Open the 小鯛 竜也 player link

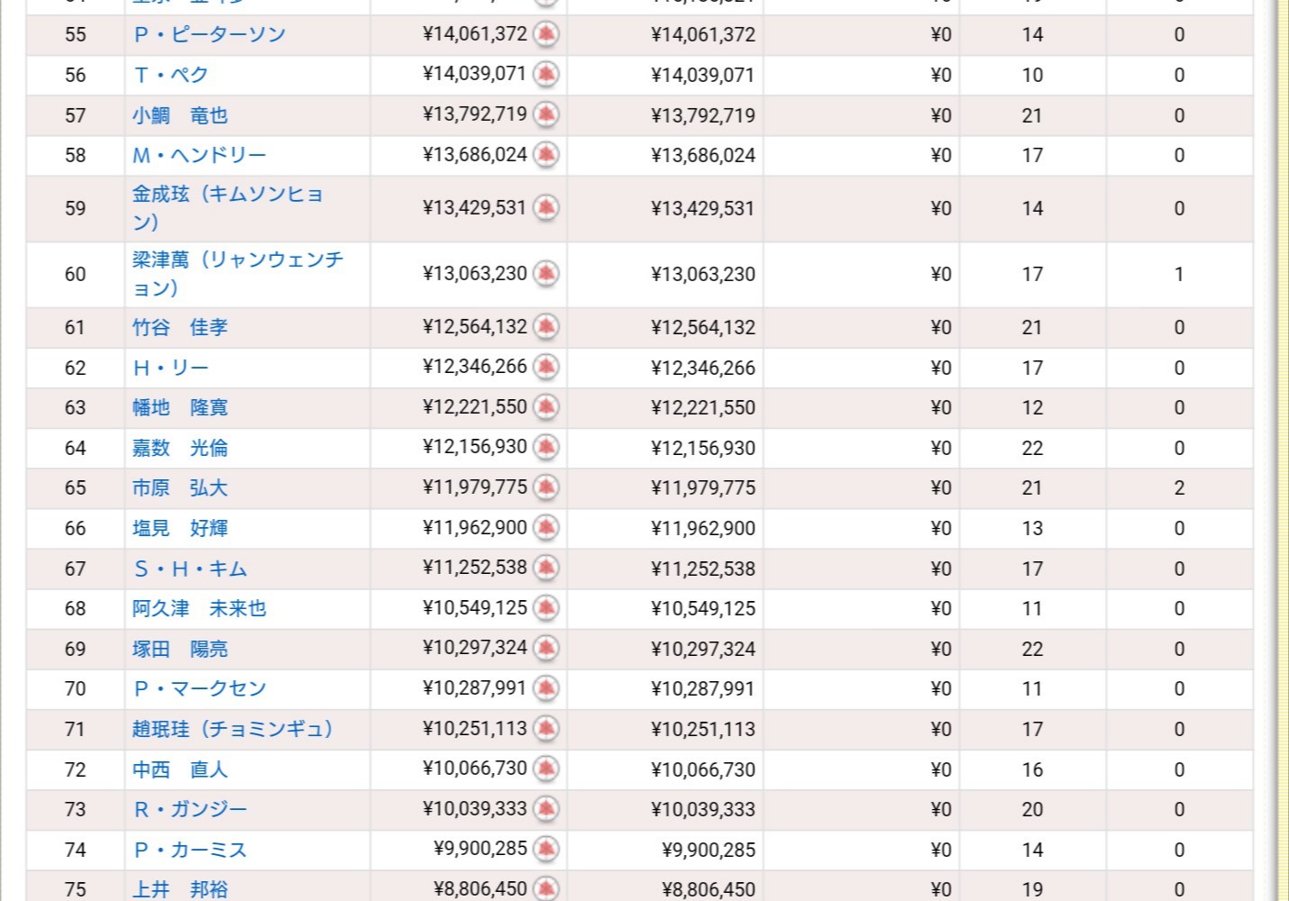180,115
